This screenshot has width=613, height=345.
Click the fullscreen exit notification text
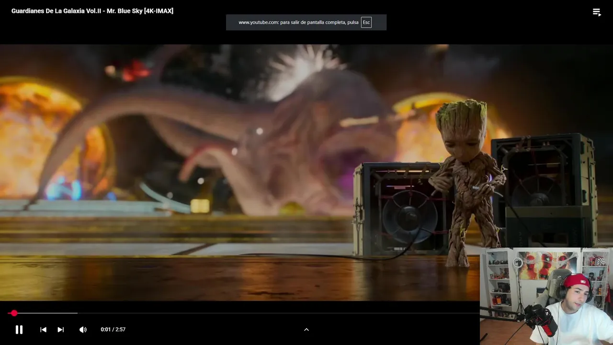tap(298, 23)
